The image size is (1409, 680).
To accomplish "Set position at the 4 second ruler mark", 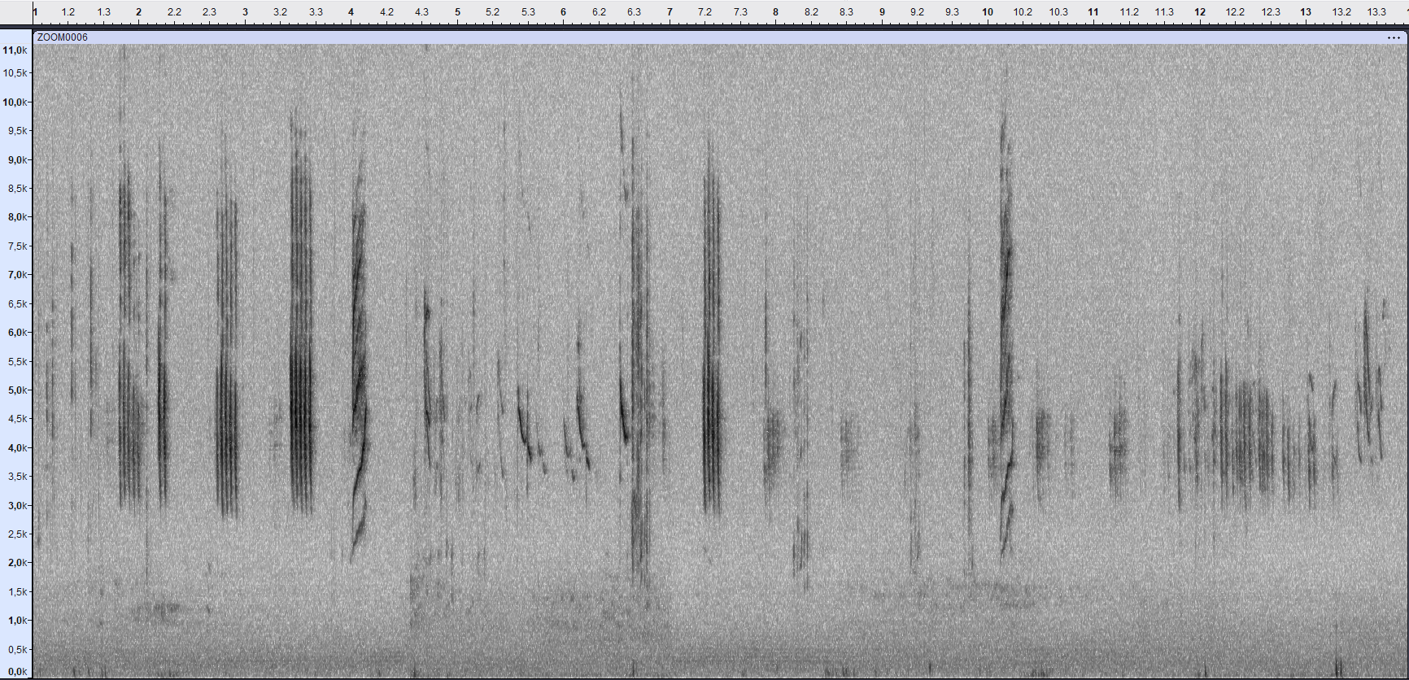I will click(x=351, y=12).
